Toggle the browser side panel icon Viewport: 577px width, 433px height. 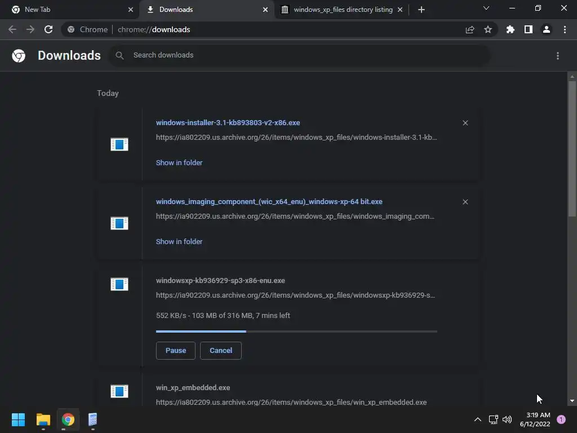point(529,29)
